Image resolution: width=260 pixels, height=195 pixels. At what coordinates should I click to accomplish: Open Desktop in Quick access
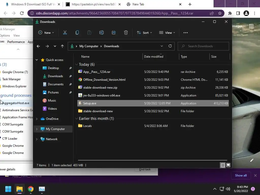click(x=53, y=68)
